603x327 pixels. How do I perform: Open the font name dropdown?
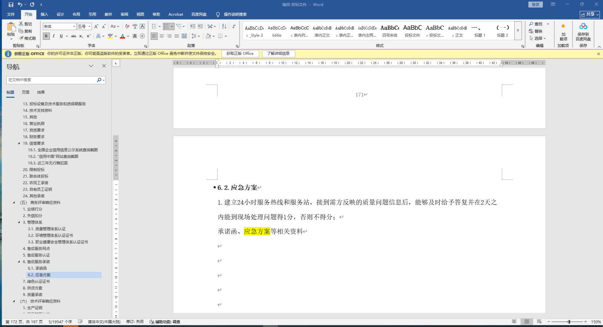[74, 27]
